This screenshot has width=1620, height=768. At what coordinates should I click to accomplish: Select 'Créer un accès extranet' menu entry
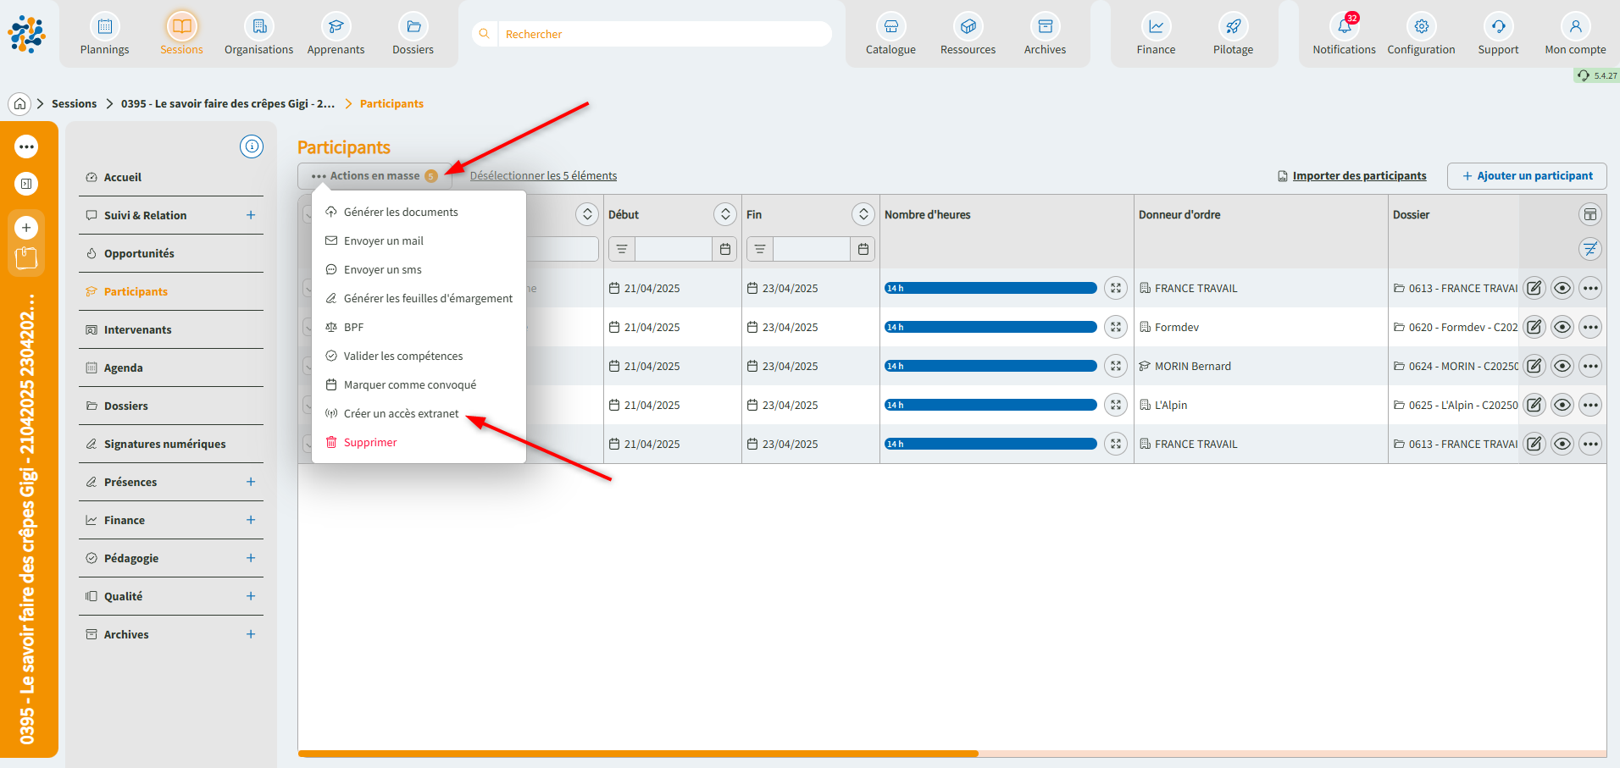pos(401,414)
